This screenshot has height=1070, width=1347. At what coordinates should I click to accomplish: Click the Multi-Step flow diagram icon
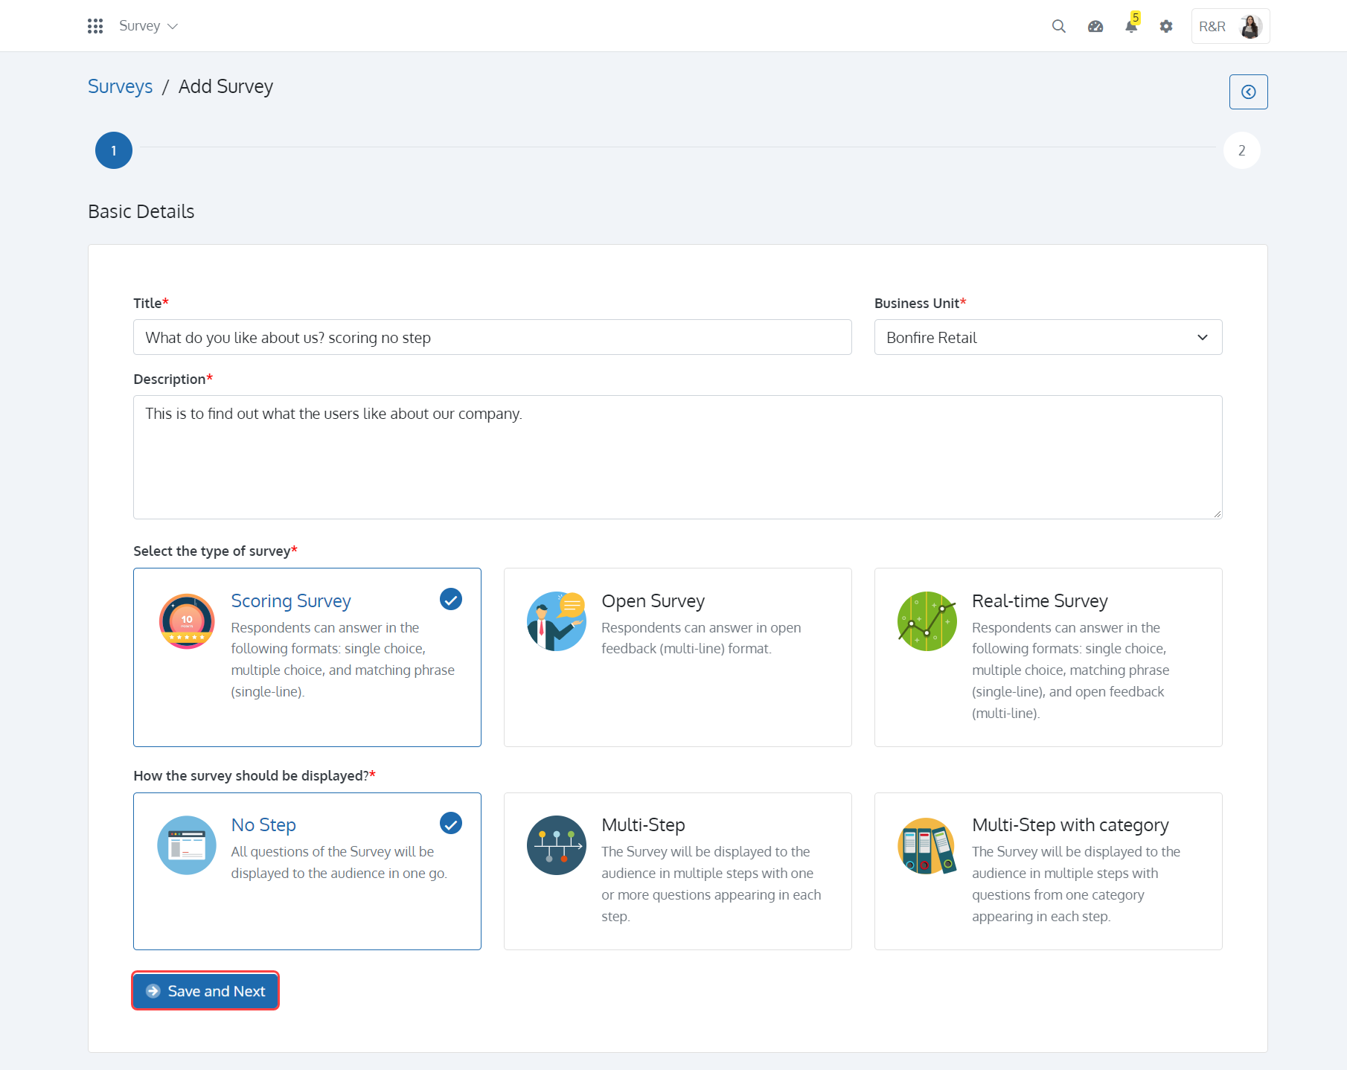(556, 845)
